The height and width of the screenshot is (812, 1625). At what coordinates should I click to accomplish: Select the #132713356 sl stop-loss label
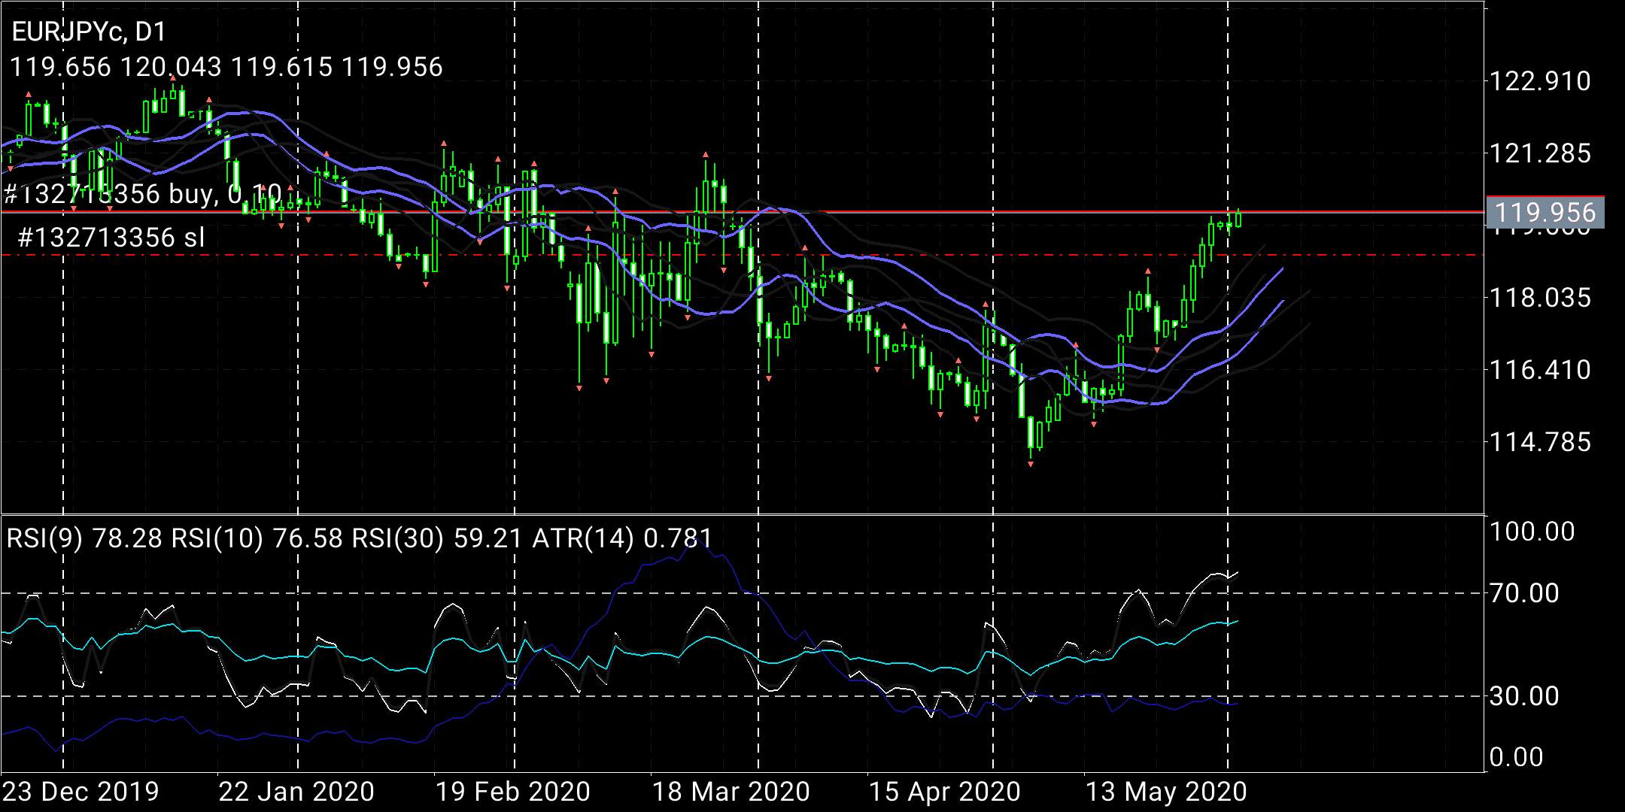(111, 238)
